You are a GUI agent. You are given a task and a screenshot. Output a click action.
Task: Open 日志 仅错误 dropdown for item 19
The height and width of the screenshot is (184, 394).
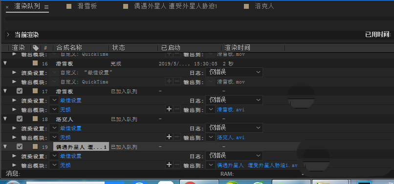pos(234,156)
